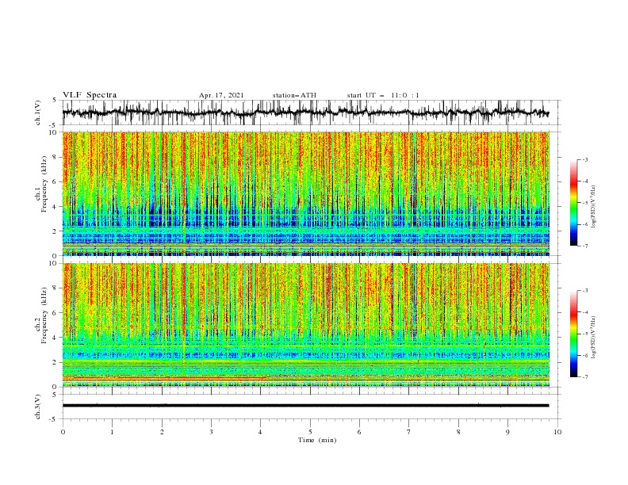Screen dimensions: 628x485
Task: Click the ch.2 spectrogram color scale bar
Action: [x=573, y=334]
